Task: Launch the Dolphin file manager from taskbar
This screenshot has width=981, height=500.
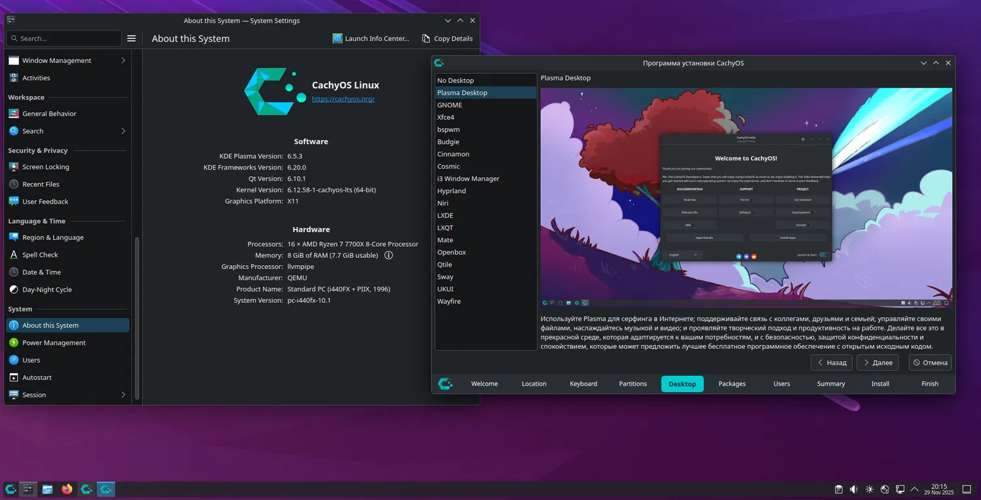Action: point(48,489)
